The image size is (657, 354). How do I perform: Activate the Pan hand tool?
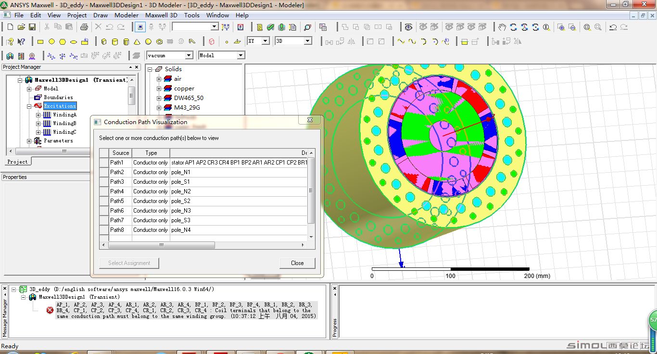[x=502, y=27]
